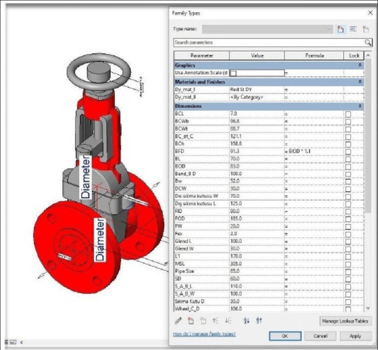Click the Edit Parameter pencil icon

click(x=179, y=321)
